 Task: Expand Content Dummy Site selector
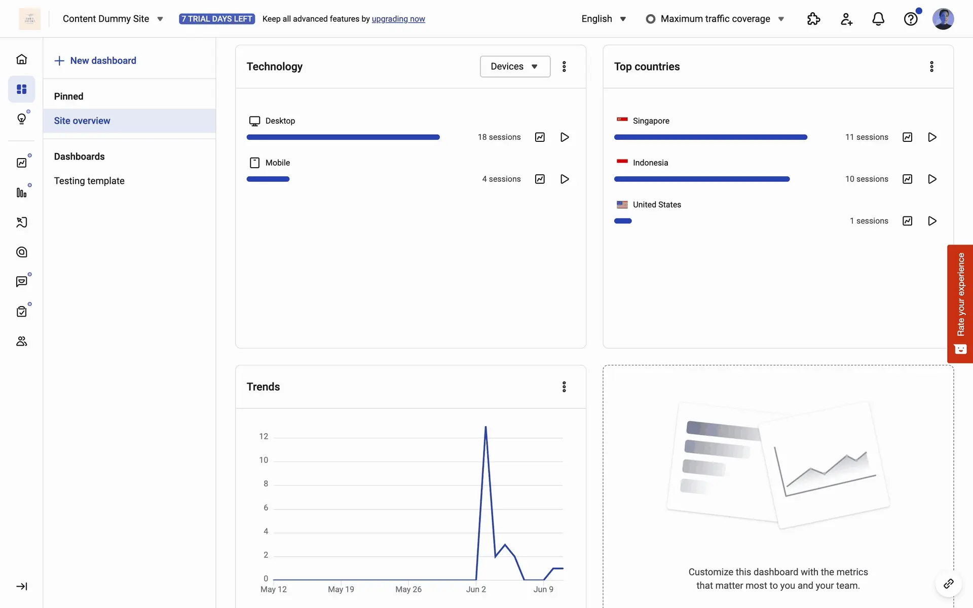pos(113,19)
